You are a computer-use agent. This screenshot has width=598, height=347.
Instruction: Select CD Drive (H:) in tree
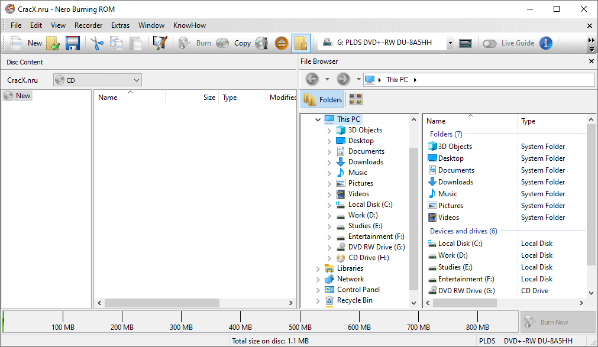click(368, 258)
